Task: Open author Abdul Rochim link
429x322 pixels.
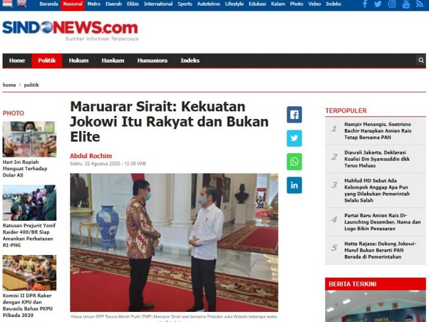Action: [x=91, y=156]
